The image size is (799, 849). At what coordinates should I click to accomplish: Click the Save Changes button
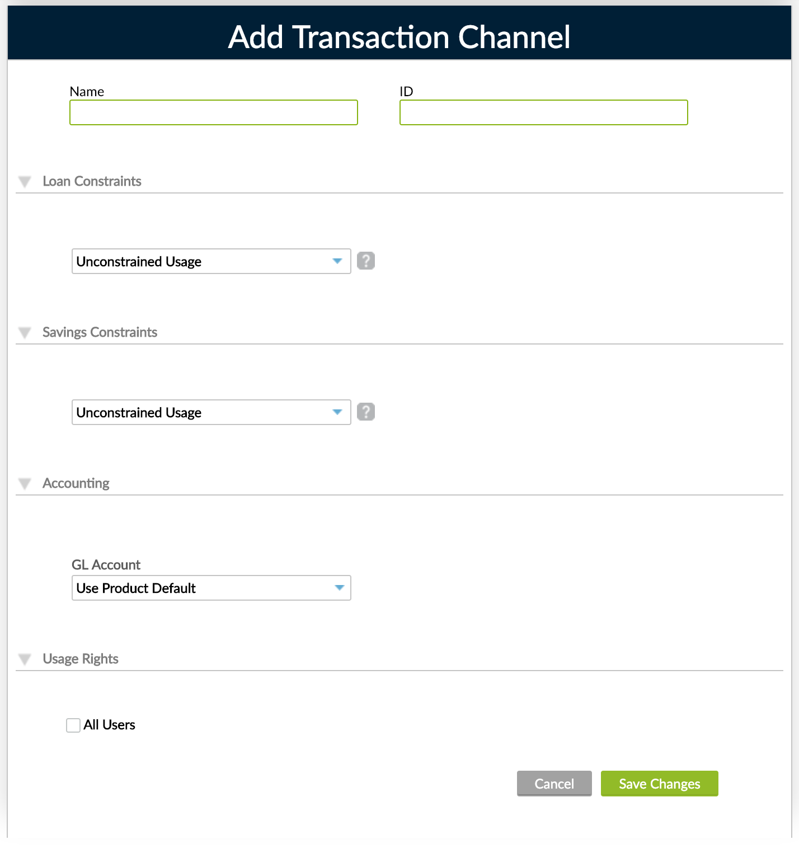point(659,784)
